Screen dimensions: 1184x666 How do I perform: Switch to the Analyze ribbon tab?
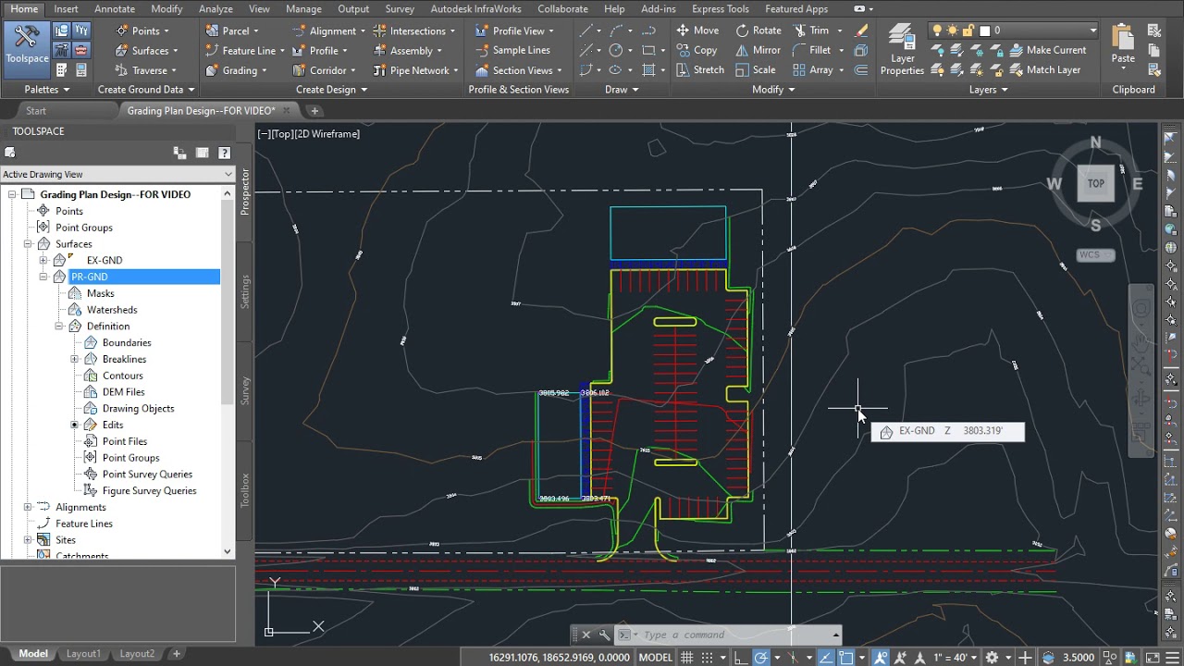click(216, 9)
